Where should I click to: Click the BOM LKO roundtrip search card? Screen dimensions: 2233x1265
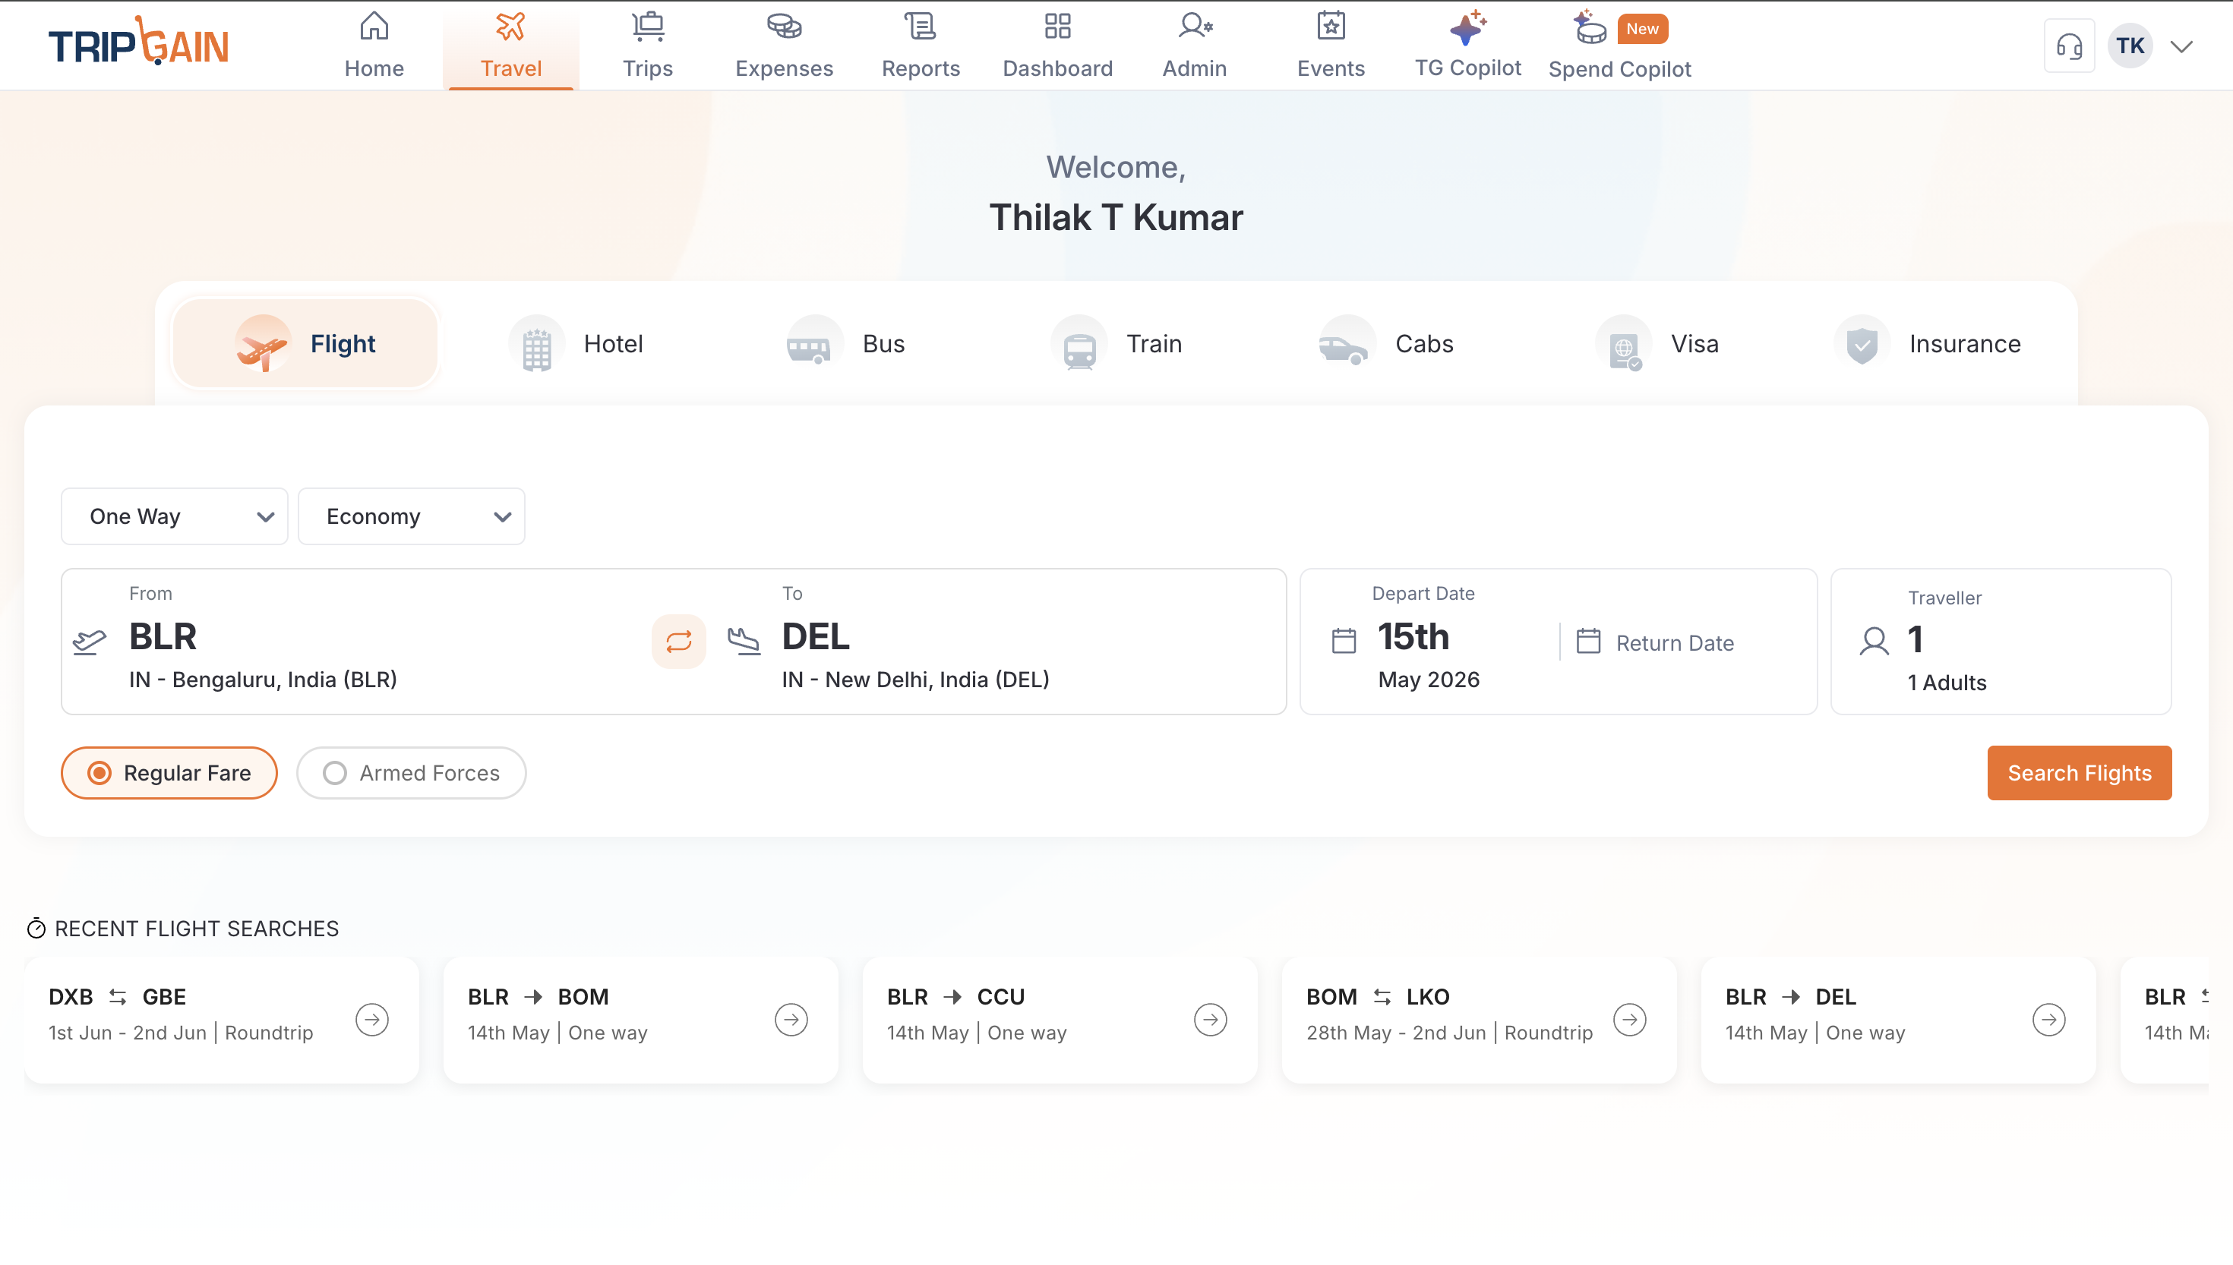click(1480, 1019)
